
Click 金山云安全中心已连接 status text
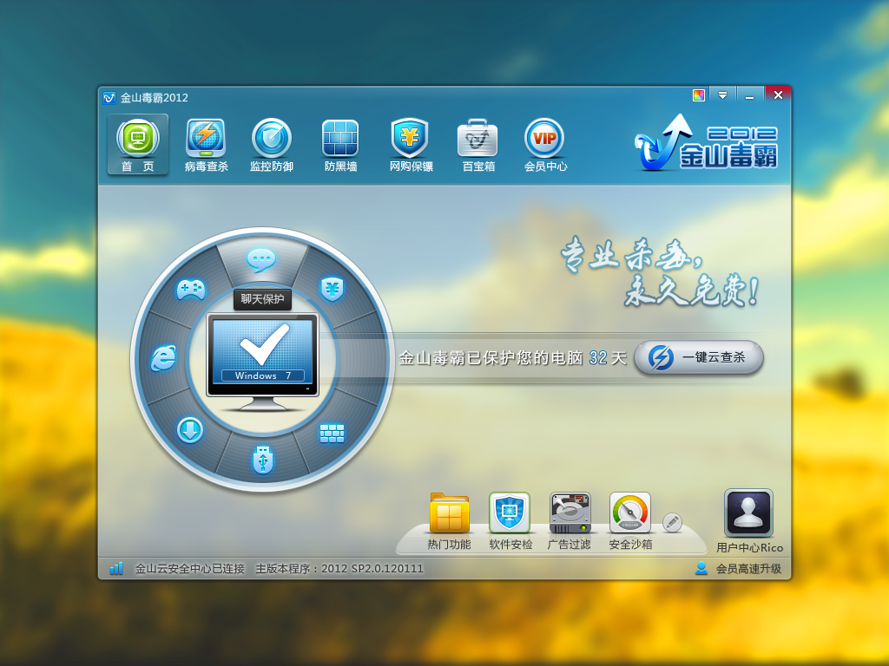click(189, 569)
